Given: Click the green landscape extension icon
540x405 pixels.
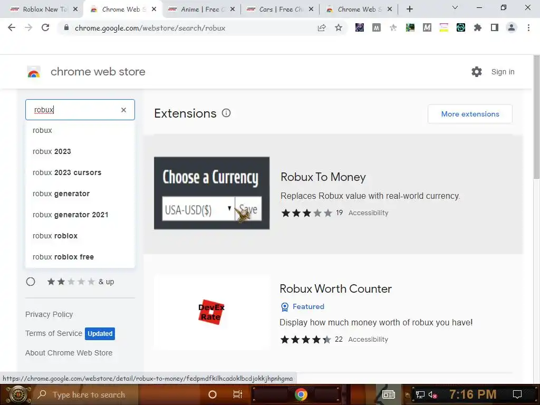Looking at the screenshot, I should click(x=410, y=27).
